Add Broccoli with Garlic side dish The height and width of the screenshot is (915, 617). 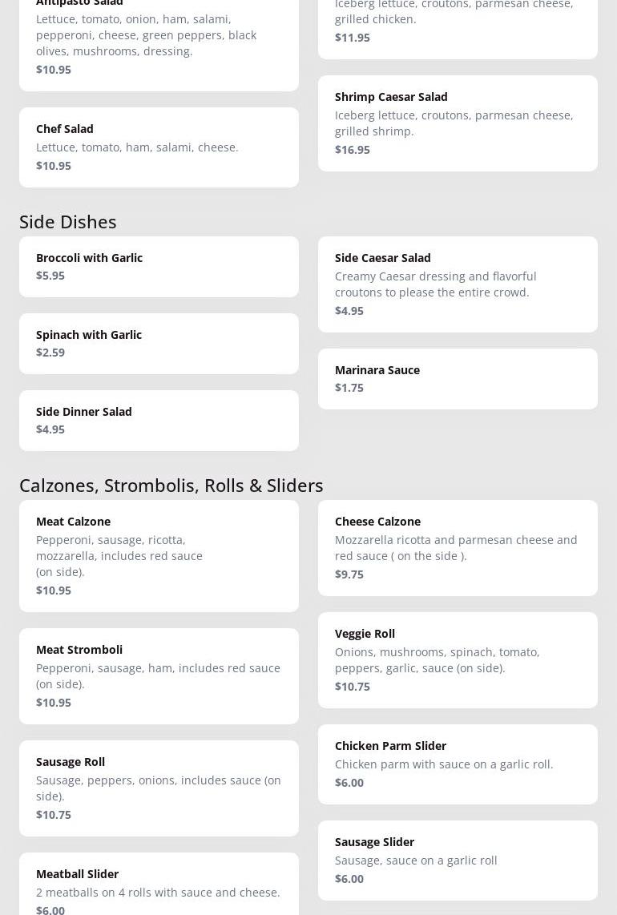tap(159, 266)
